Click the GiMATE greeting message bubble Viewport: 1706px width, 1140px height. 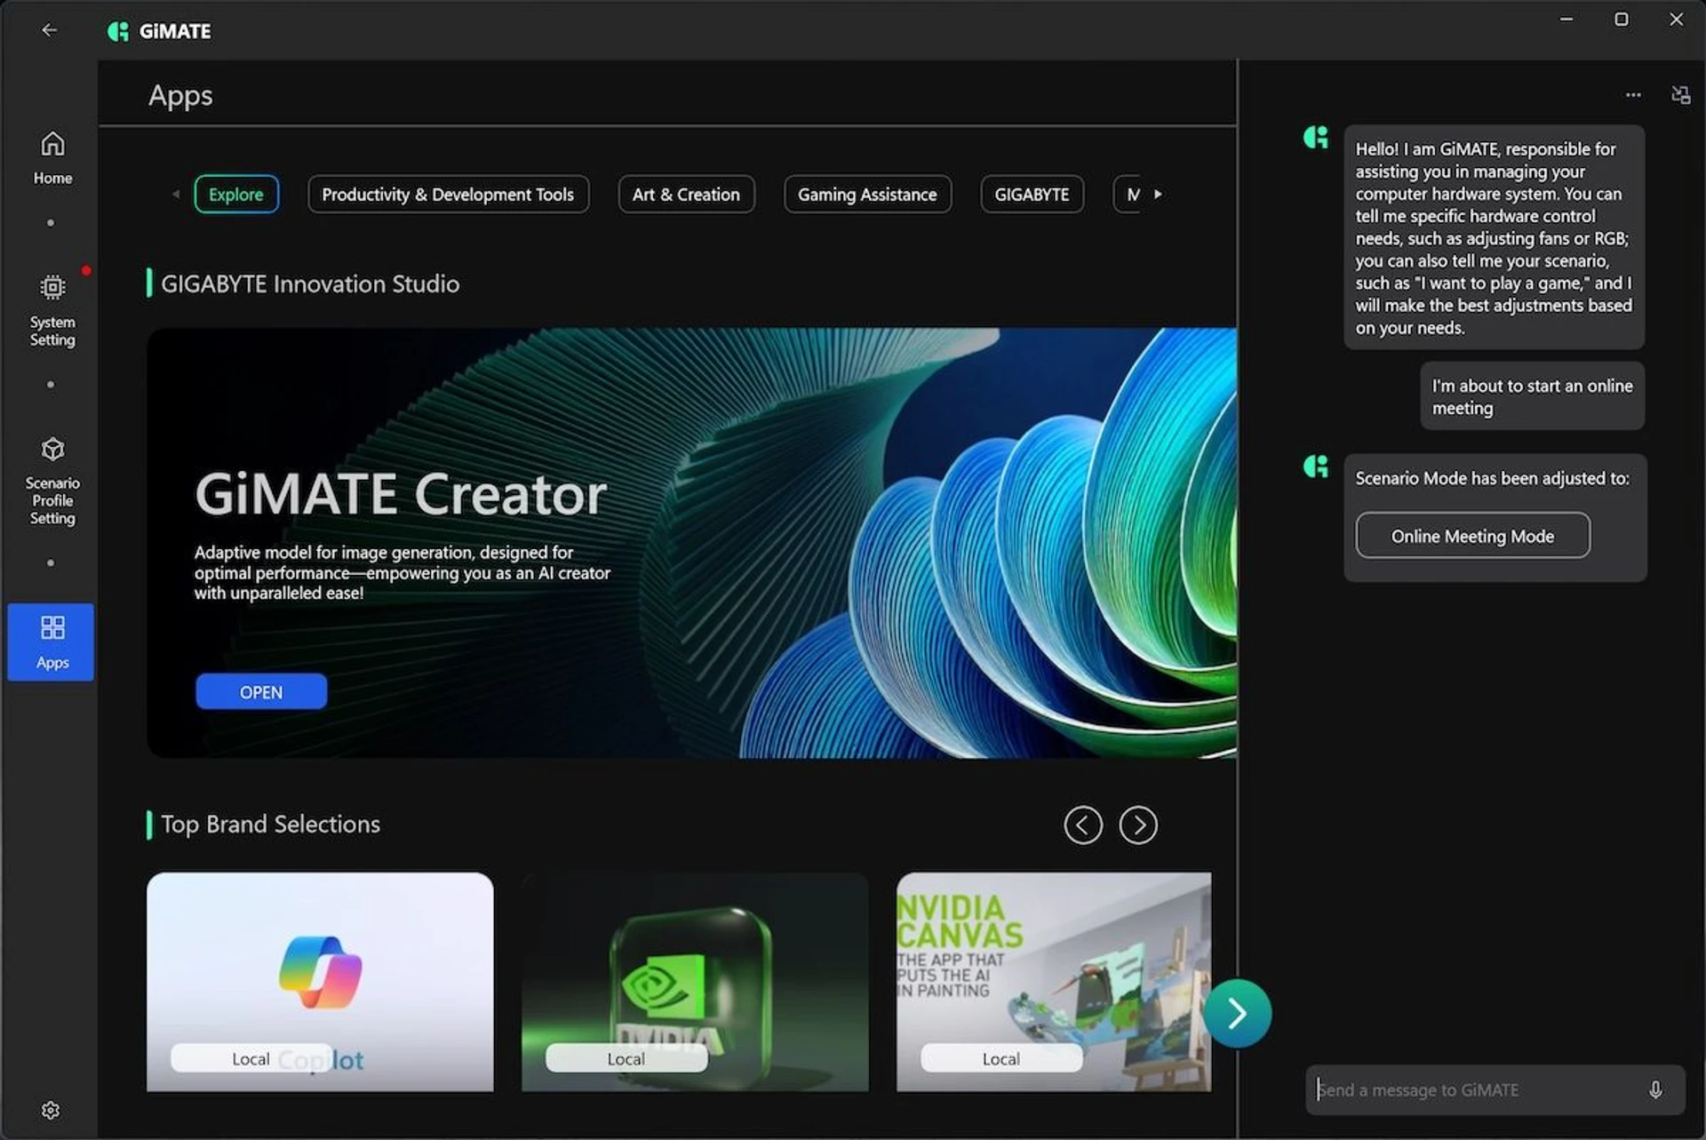[1494, 237]
